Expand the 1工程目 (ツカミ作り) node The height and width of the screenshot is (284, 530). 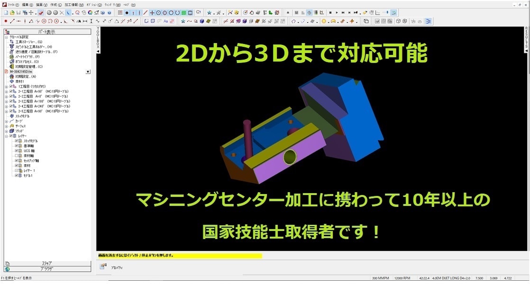(x=7, y=87)
